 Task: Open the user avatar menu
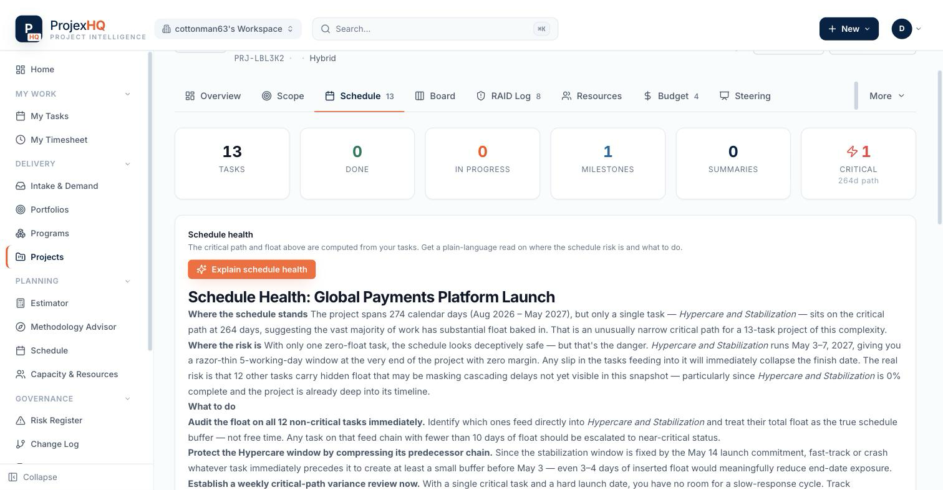[906, 29]
